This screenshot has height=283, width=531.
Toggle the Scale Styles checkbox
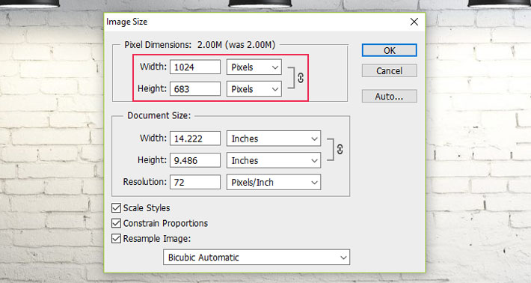(x=116, y=208)
